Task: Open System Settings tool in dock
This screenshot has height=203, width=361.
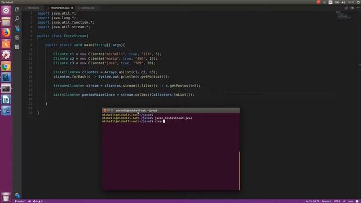Action: (6, 55)
